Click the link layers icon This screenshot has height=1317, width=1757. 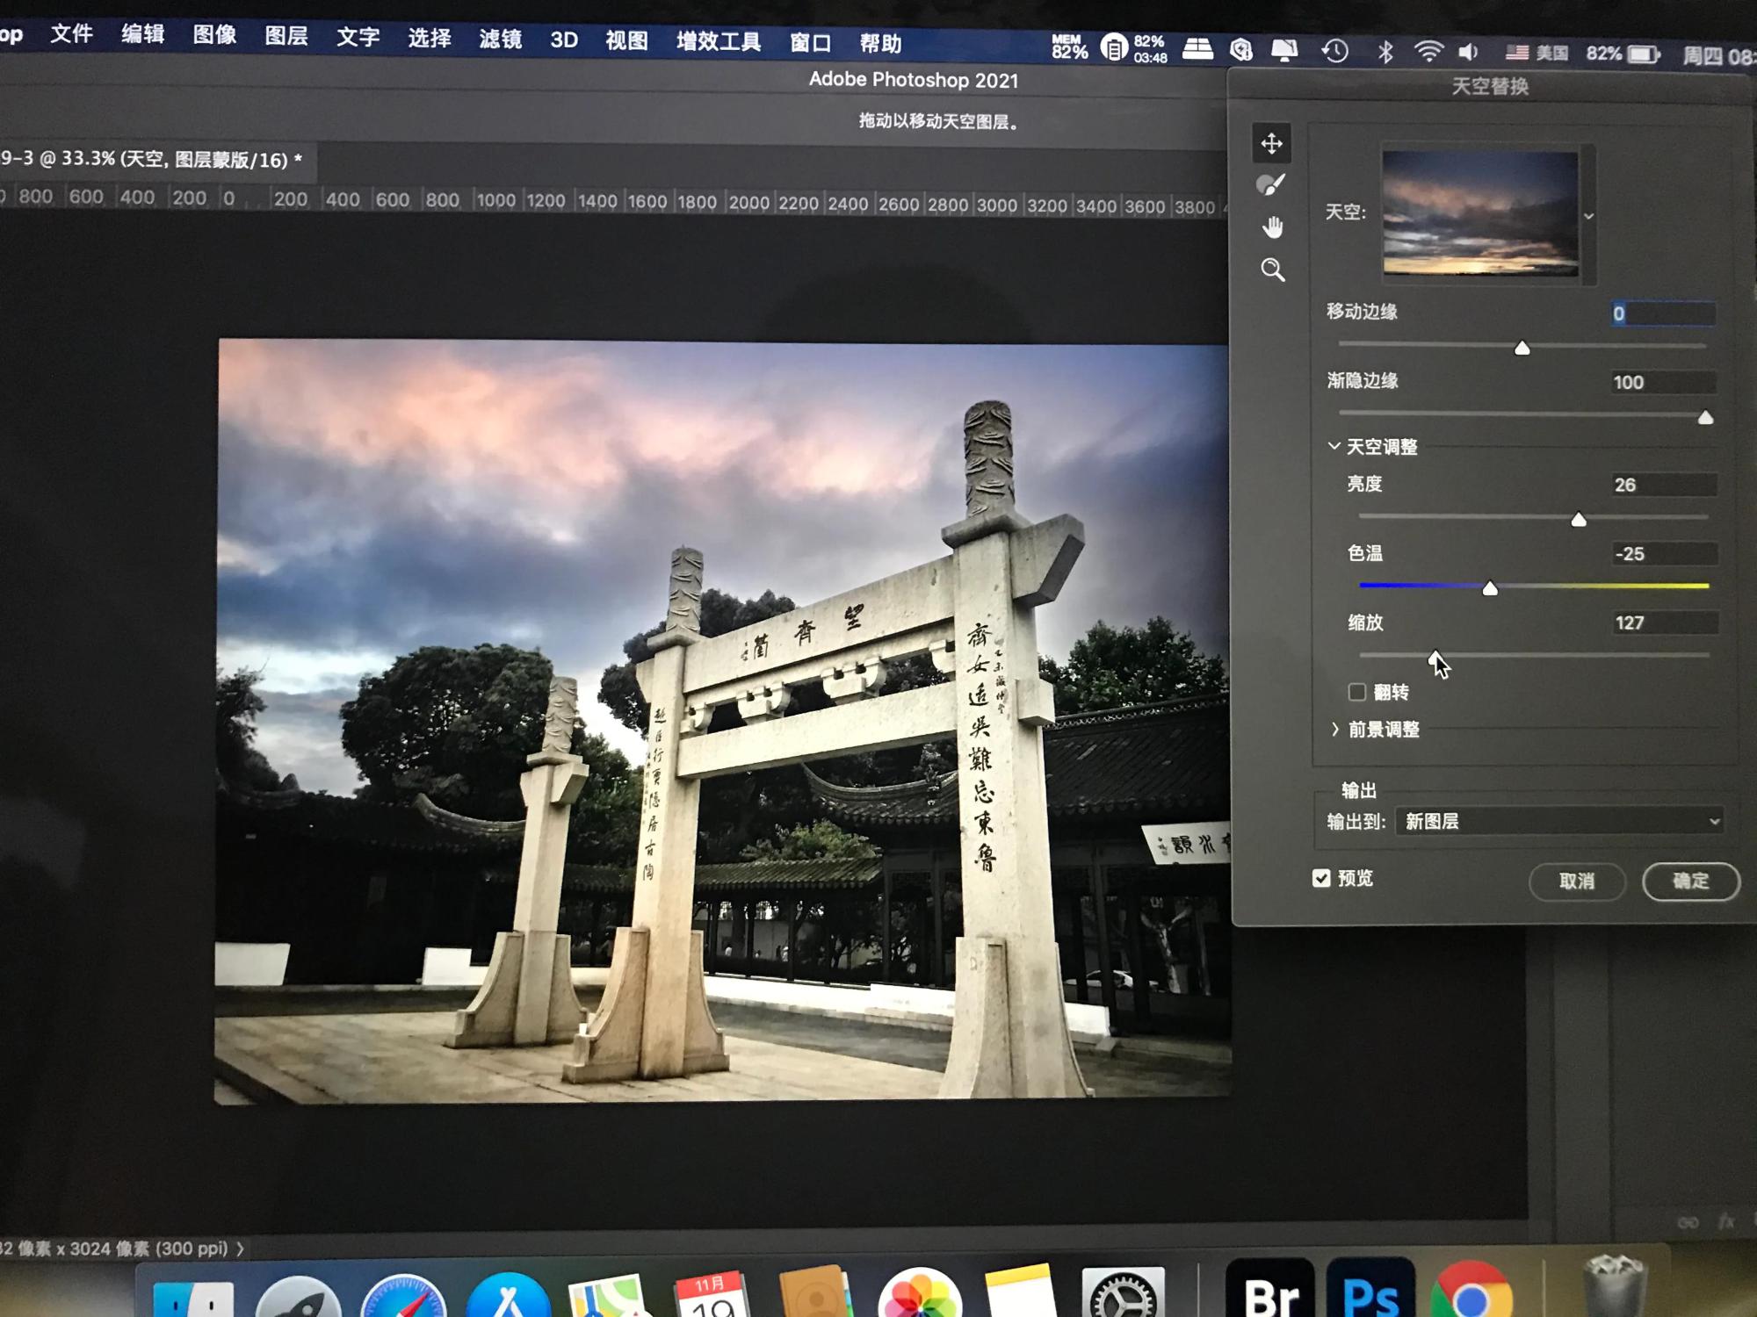pyautogui.click(x=1688, y=1222)
